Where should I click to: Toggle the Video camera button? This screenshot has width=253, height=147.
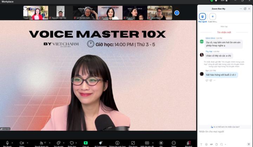(22, 143)
